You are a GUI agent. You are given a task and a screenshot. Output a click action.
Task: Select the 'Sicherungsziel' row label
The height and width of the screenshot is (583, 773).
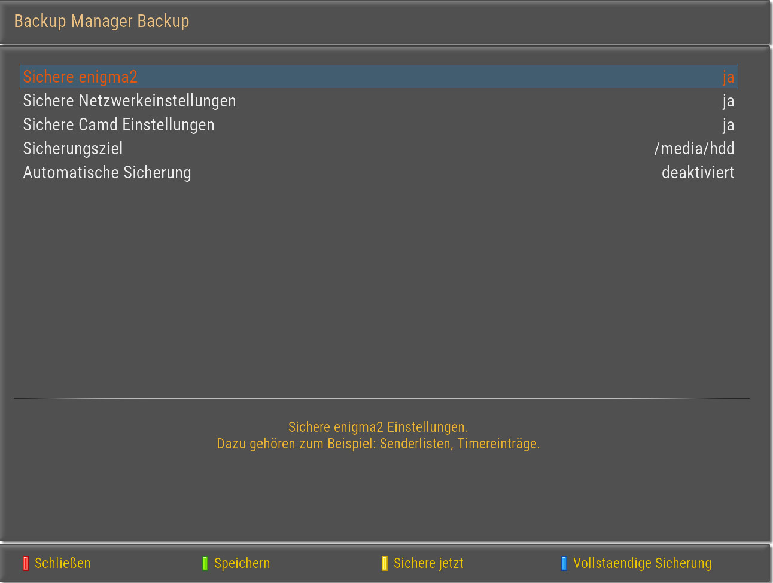pyautogui.click(x=73, y=149)
